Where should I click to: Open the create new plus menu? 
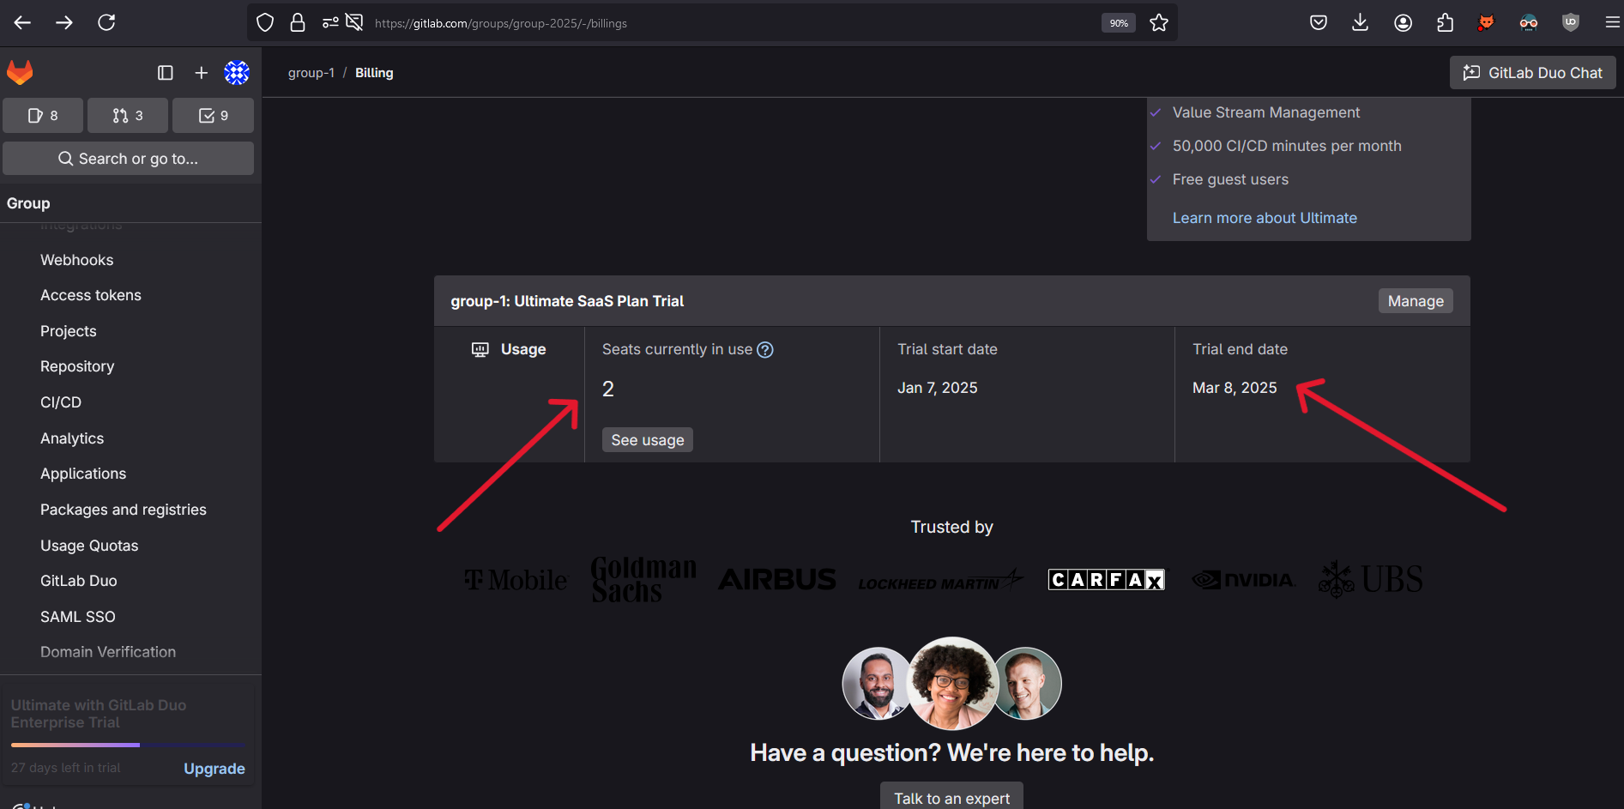pyautogui.click(x=202, y=73)
